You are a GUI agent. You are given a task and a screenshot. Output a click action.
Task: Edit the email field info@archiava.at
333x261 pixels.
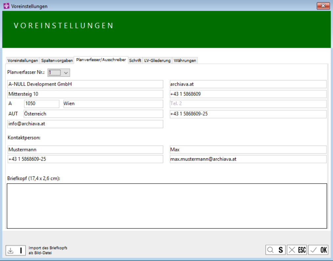click(x=85, y=124)
